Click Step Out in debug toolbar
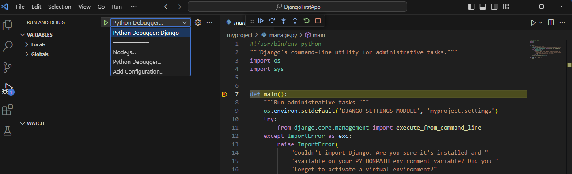The height and width of the screenshot is (174, 572). pos(295,21)
